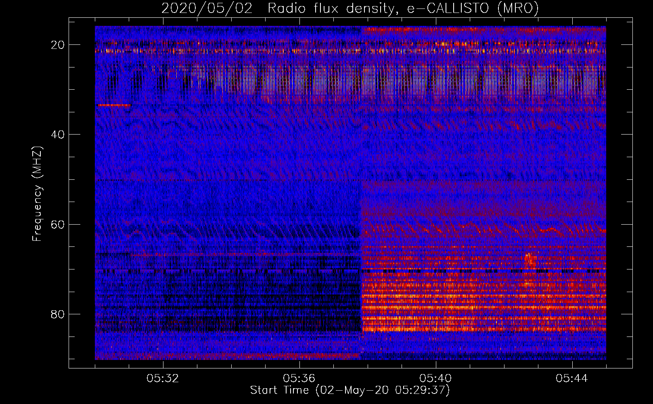Click the frequency tick label '60'
The width and height of the screenshot is (653, 404).
[x=58, y=224]
